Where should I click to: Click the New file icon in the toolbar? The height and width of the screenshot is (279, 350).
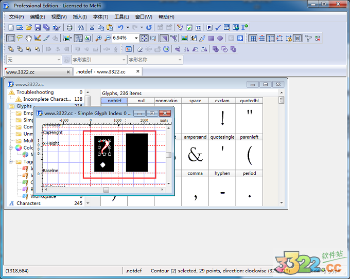tap(11, 27)
